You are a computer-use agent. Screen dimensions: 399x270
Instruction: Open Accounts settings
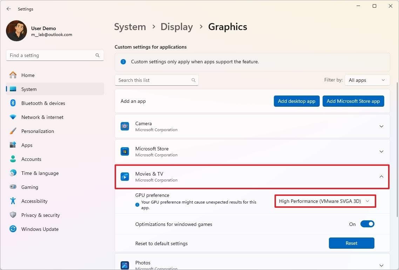click(x=55, y=159)
